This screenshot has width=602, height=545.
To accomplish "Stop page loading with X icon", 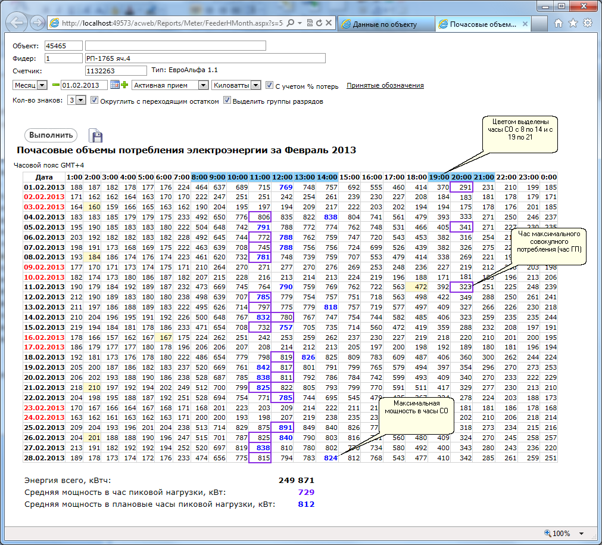I will pyautogui.click(x=329, y=23).
